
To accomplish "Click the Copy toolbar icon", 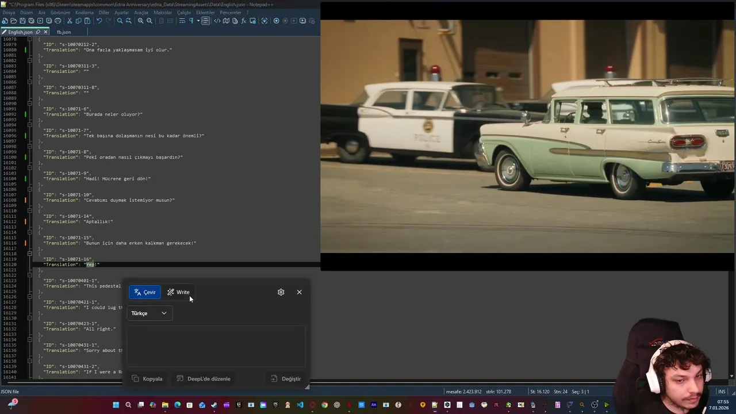I will point(78,21).
